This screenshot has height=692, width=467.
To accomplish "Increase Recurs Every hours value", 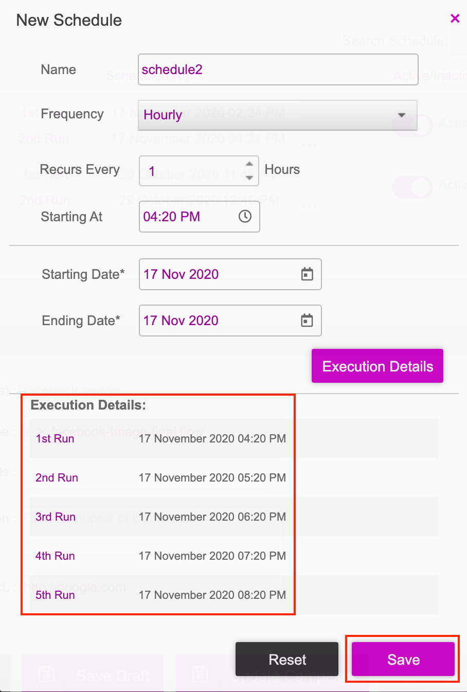I will [x=249, y=164].
